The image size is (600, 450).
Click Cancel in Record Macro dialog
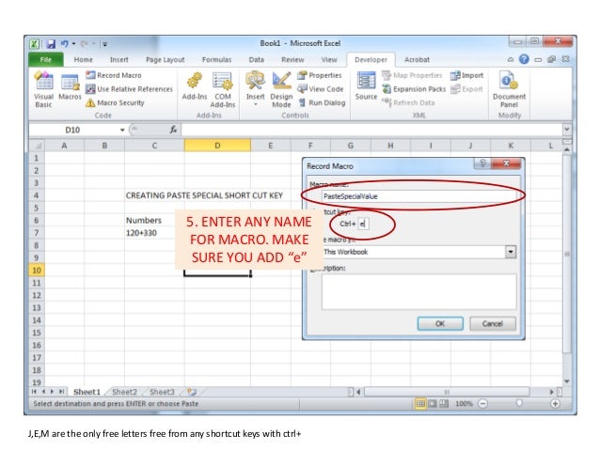point(493,324)
